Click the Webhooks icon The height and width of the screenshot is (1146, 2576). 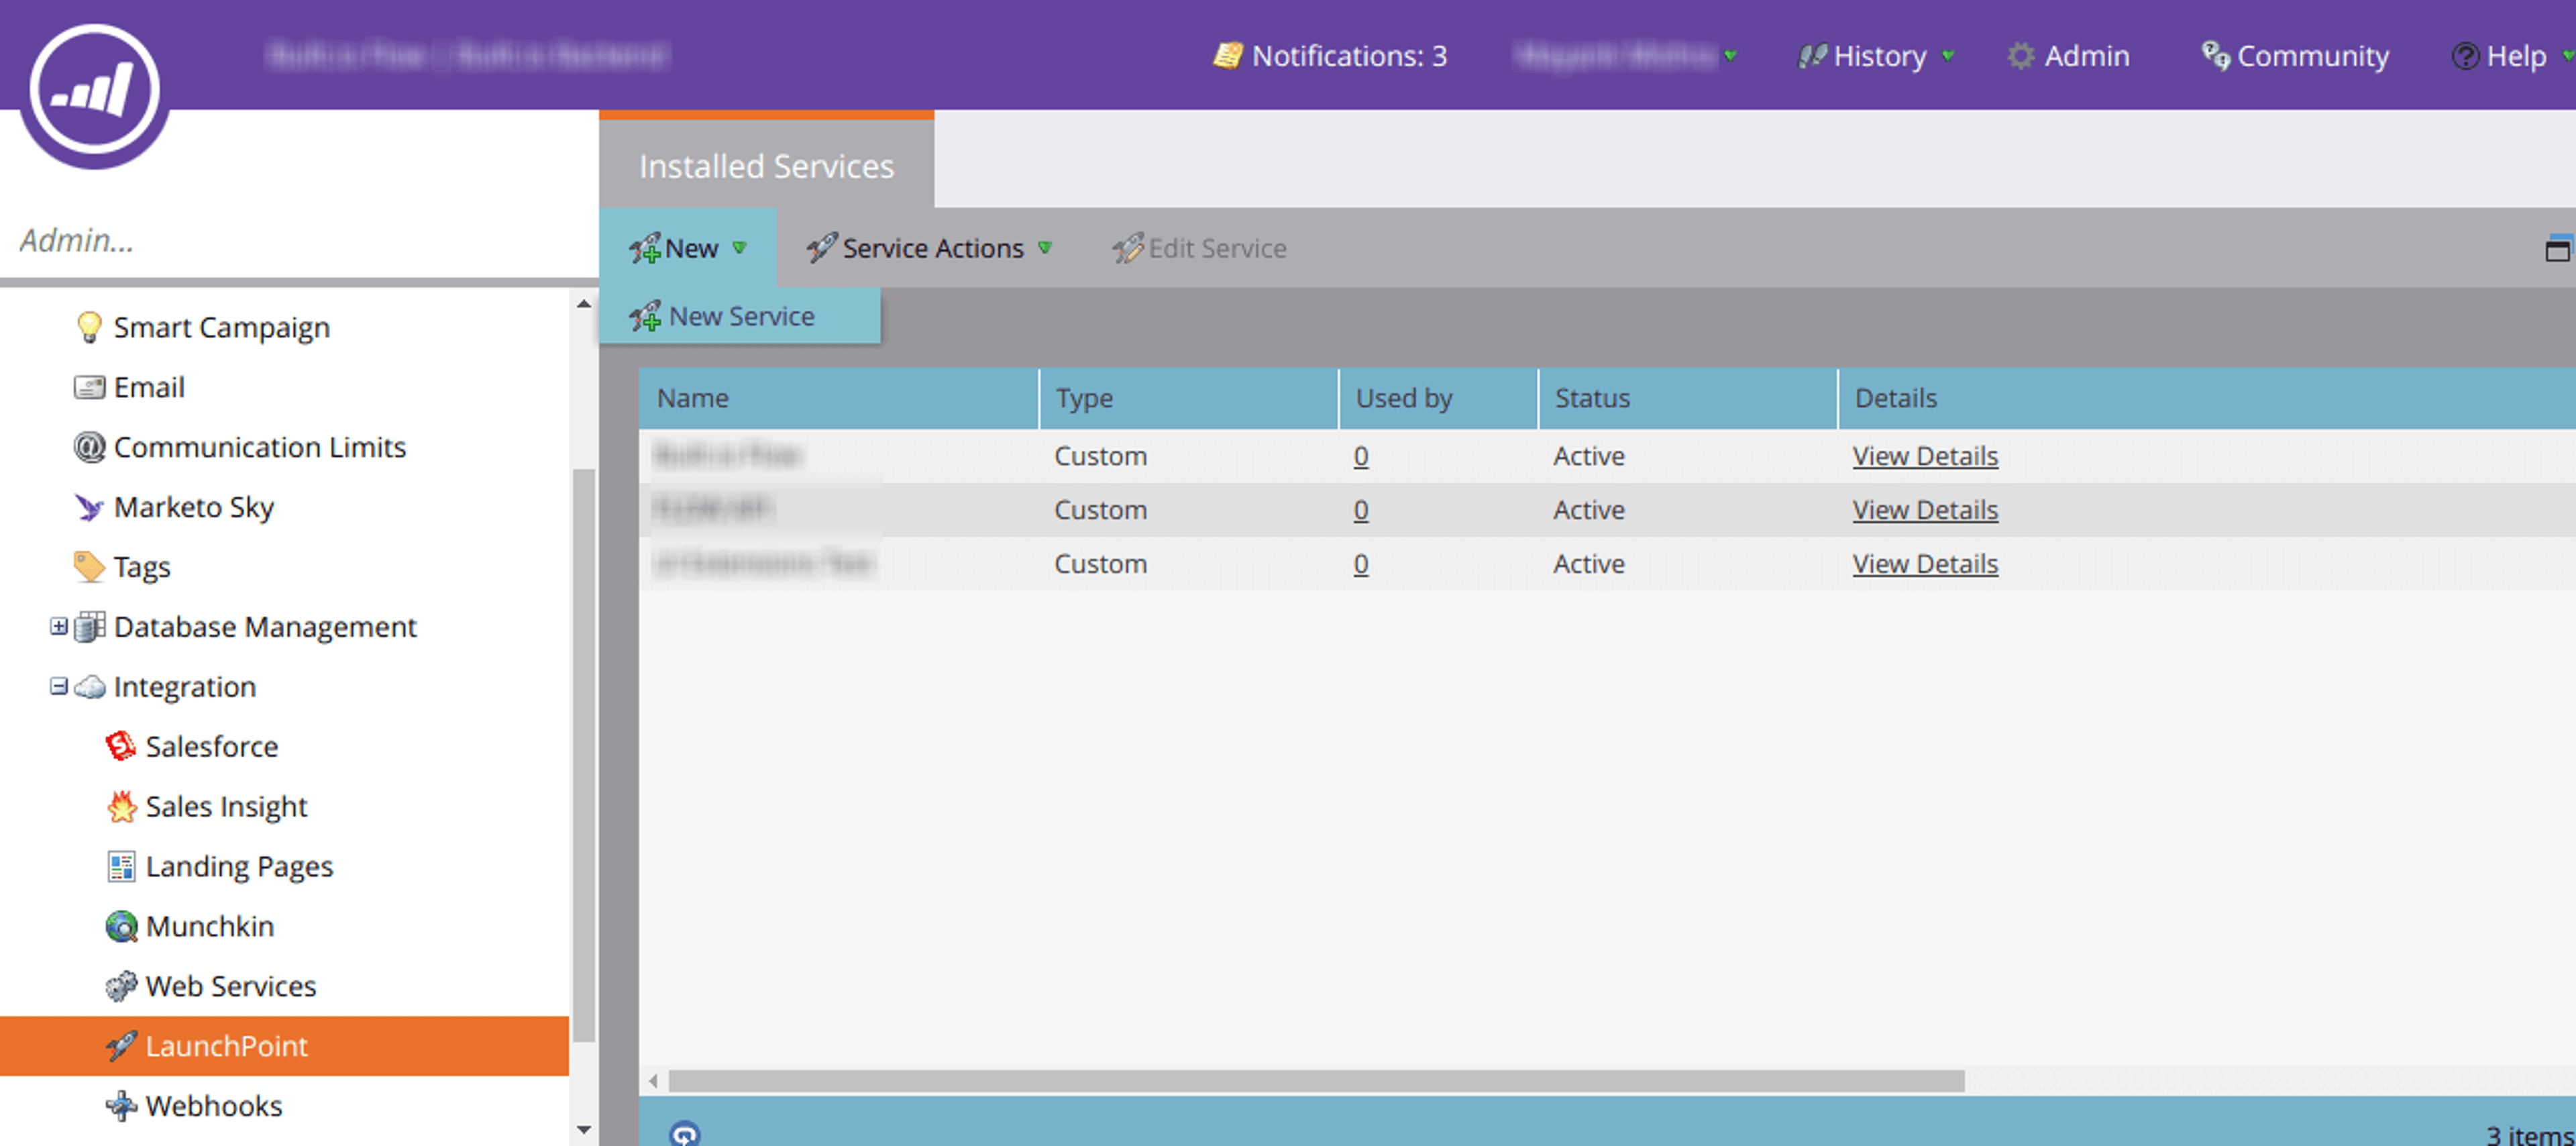[121, 1106]
